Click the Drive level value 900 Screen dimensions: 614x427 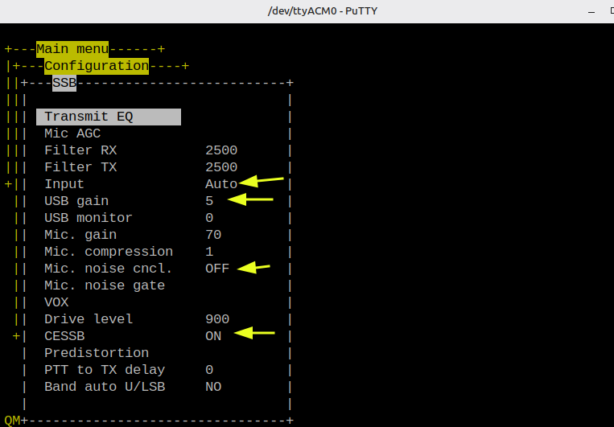click(x=217, y=319)
